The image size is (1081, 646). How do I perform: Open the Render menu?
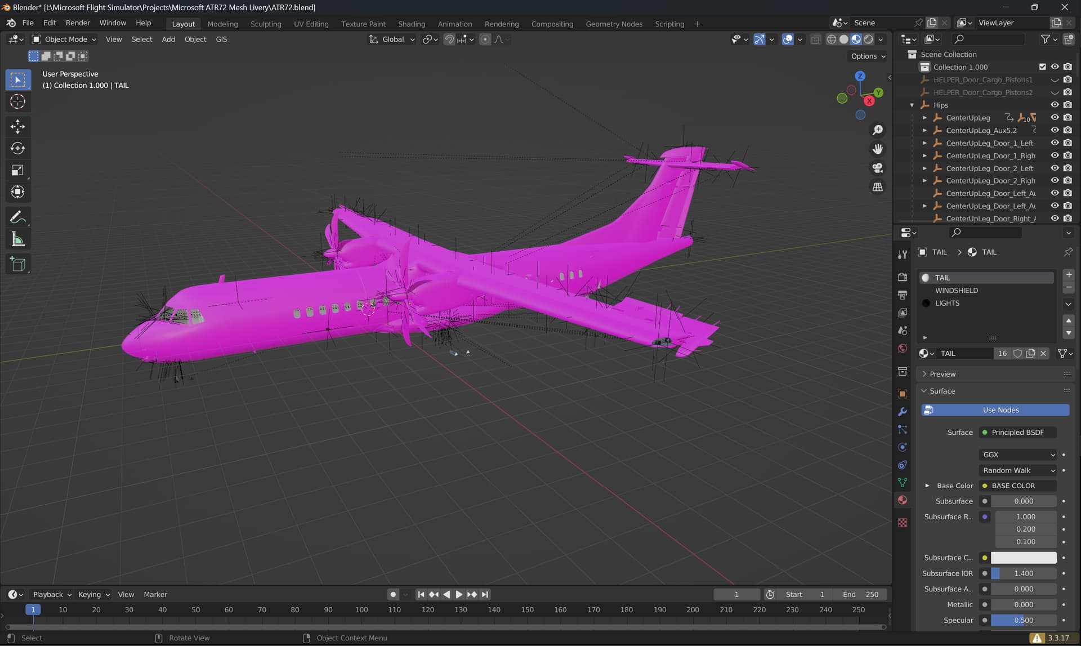click(x=78, y=23)
